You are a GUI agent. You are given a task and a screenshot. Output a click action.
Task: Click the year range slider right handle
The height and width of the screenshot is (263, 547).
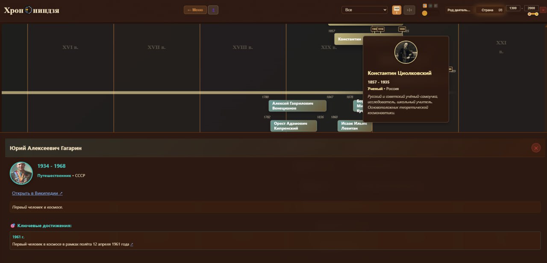tap(536, 14)
